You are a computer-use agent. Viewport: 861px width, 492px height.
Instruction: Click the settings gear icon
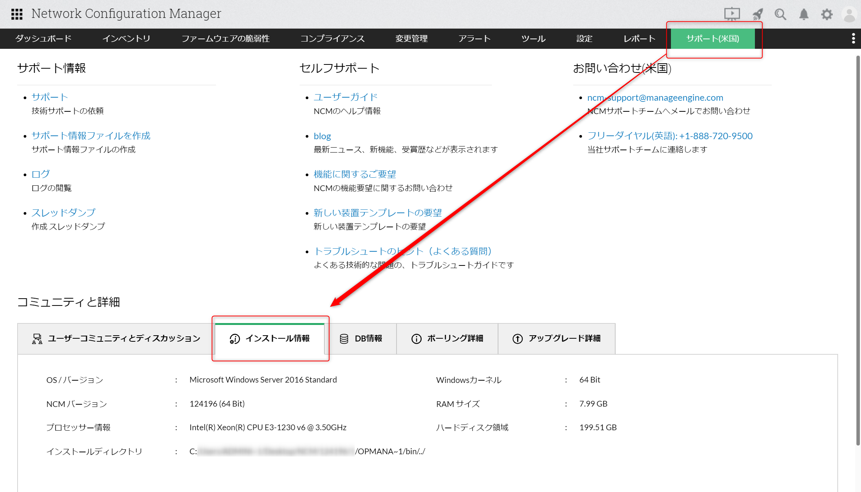coord(827,14)
